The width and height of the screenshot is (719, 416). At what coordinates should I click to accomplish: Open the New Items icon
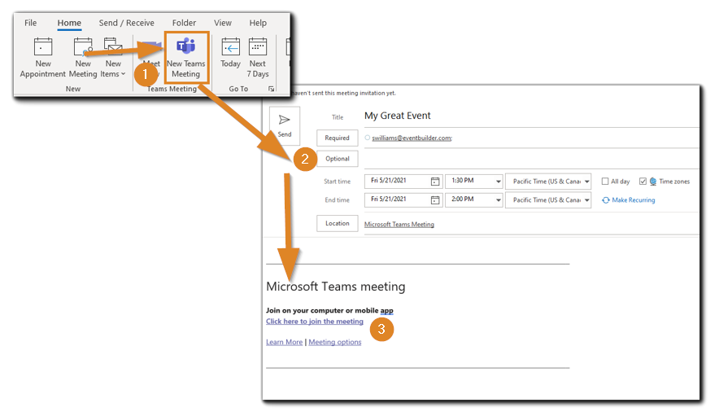113,47
